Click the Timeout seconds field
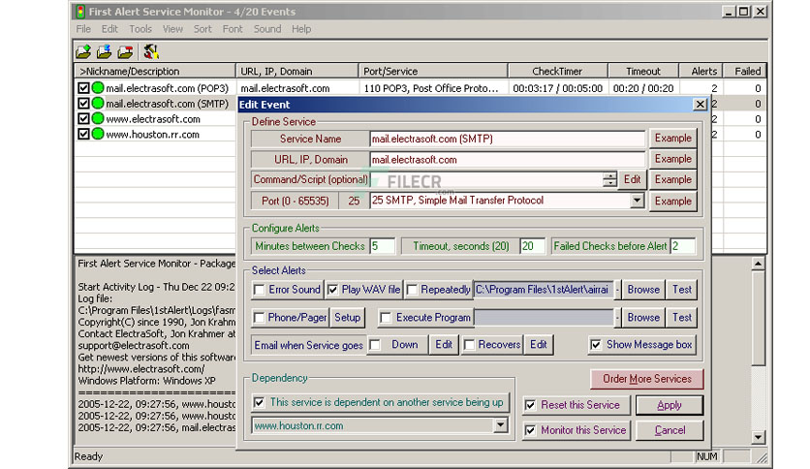Screen dimensions: 810x469 pos(532,246)
